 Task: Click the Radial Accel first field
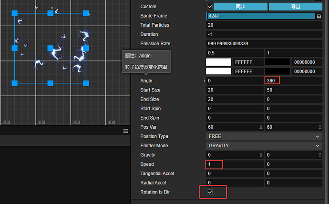[235, 183]
